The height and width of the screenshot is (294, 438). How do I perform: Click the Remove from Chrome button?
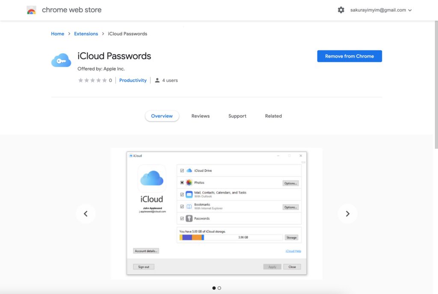[349, 56]
